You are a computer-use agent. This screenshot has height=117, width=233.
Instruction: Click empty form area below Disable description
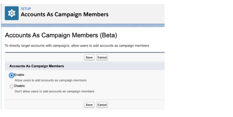pyautogui.click(x=85, y=96)
